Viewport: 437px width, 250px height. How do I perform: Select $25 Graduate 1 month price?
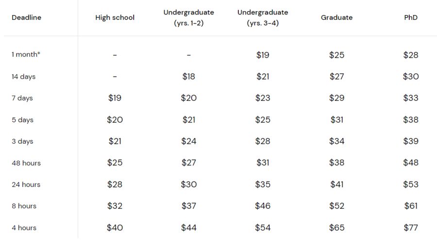[x=336, y=55]
